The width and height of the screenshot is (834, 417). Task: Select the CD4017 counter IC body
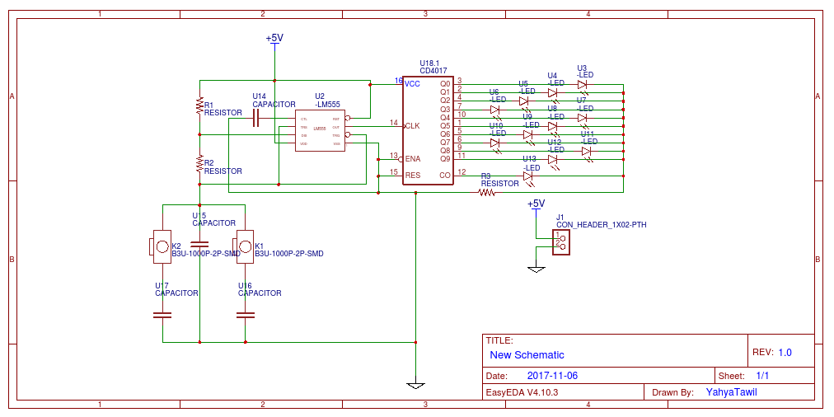tap(428, 130)
